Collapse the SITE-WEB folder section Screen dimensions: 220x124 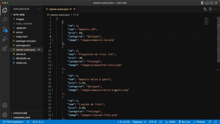click(x=26, y=15)
